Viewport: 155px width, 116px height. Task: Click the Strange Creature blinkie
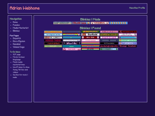[x=128, y=46]
